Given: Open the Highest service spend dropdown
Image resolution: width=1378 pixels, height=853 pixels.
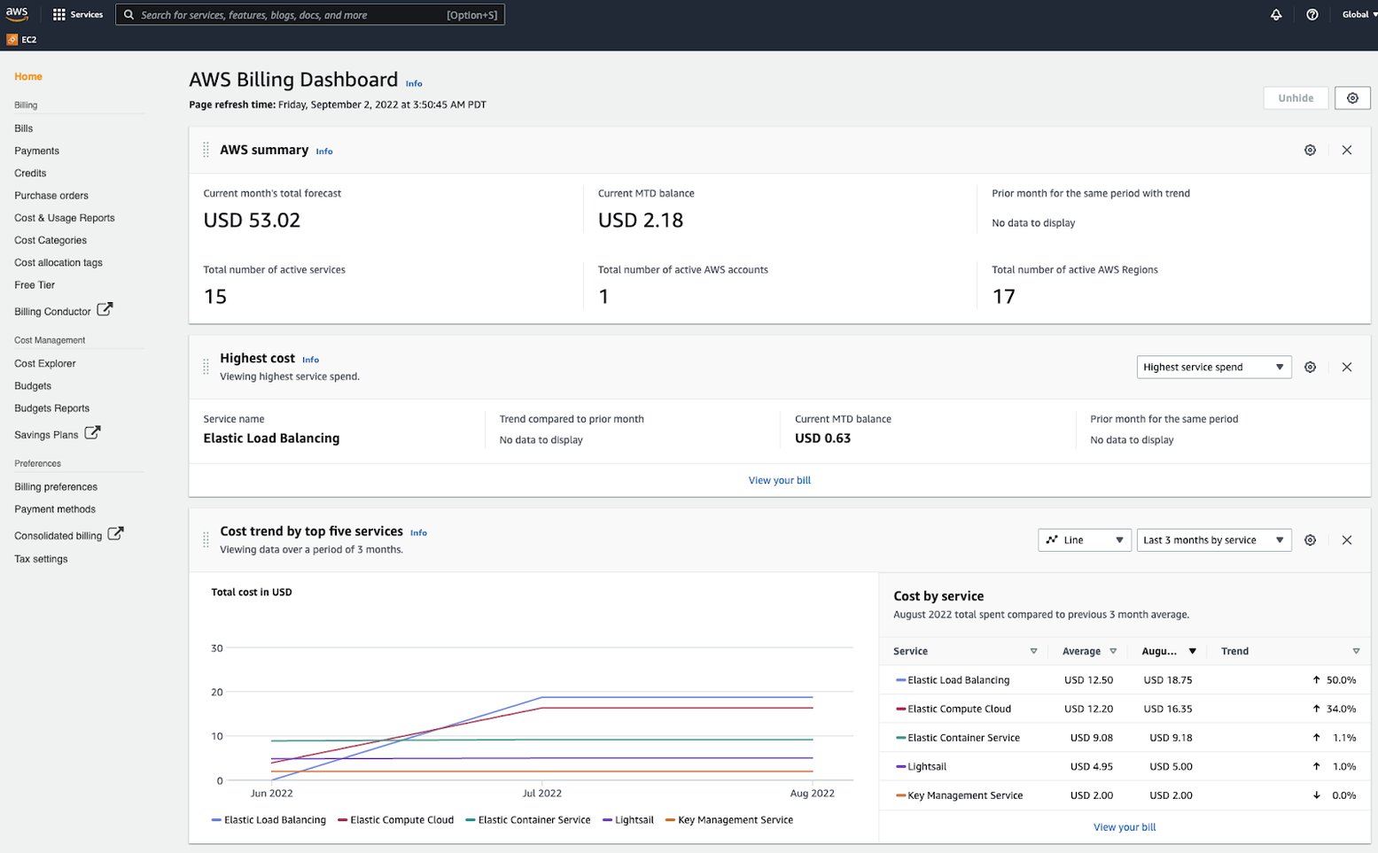Looking at the screenshot, I should pyautogui.click(x=1213, y=367).
